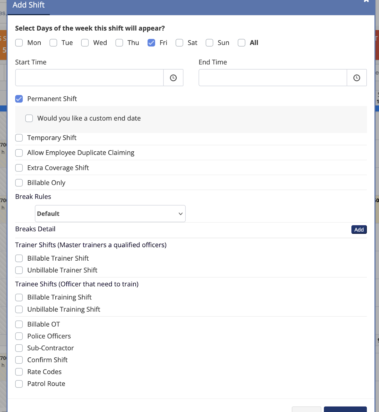
Task: Toggle the Billable Only checkbox
Action: 19,183
